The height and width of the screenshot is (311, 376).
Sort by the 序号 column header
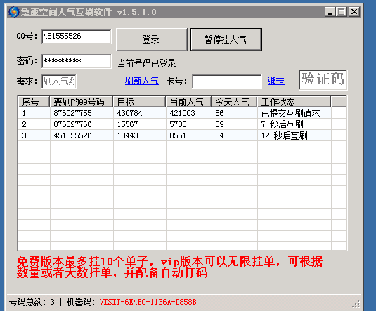(34, 102)
